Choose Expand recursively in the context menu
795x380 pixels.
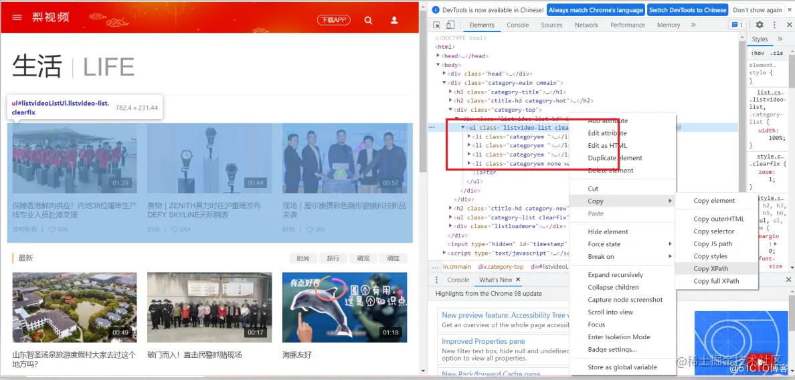(623, 274)
